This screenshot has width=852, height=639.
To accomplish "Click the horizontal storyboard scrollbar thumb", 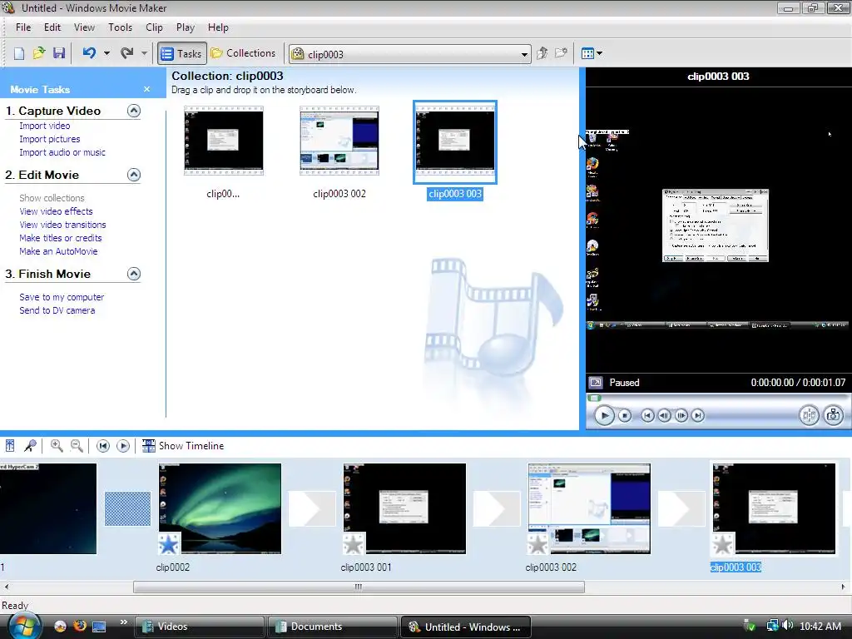I will [x=359, y=587].
